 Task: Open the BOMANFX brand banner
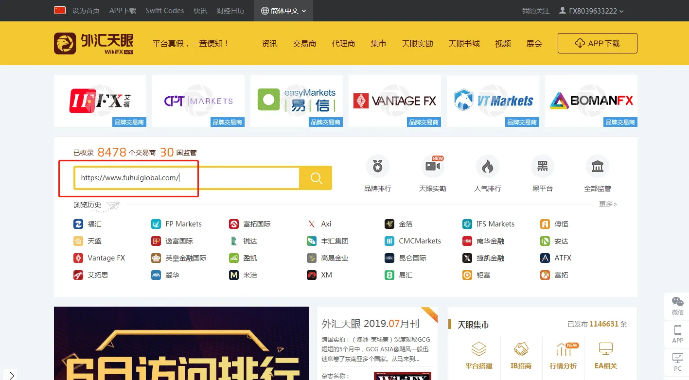pos(591,101)
